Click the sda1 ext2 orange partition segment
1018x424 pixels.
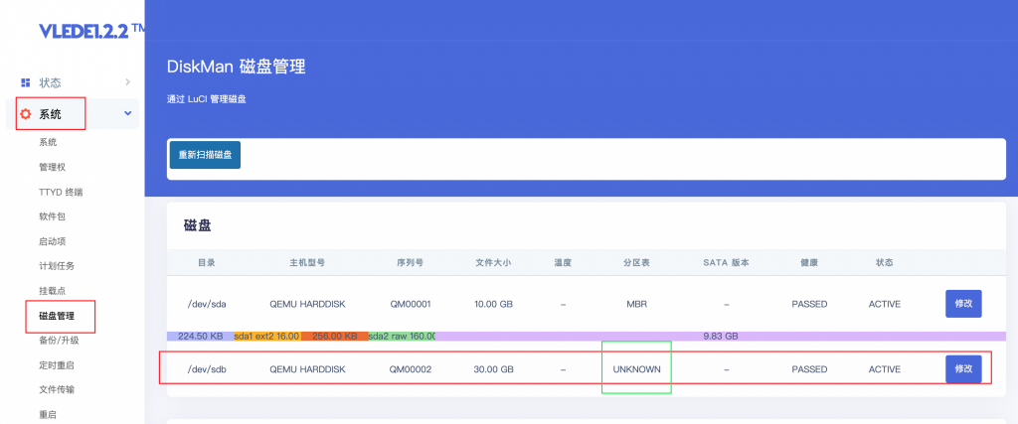pyautogui.click(x=266, y=336)
